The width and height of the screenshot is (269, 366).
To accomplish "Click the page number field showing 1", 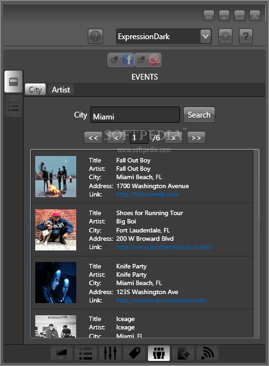I will (139, 137).
